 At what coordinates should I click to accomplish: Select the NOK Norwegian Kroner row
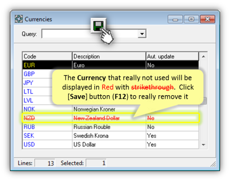pos(110,109)
